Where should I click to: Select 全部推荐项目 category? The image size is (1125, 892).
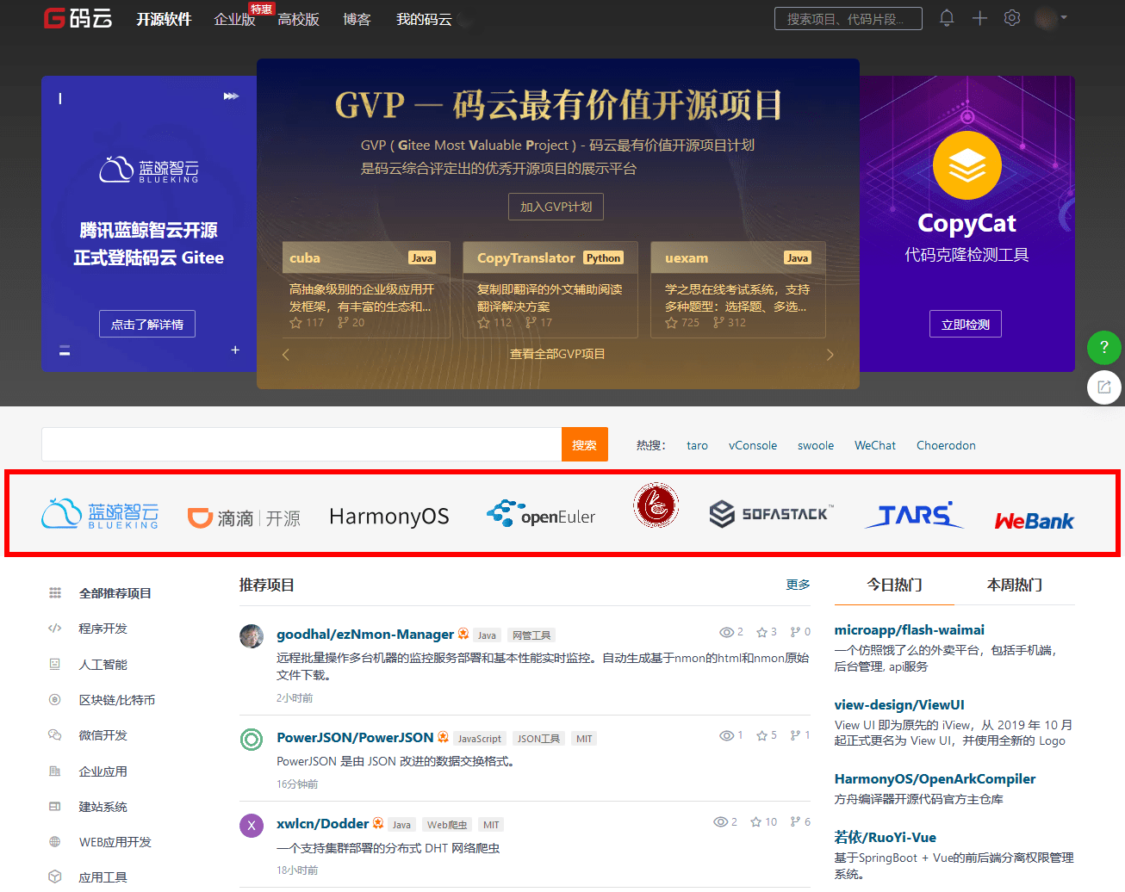point(115,593)
